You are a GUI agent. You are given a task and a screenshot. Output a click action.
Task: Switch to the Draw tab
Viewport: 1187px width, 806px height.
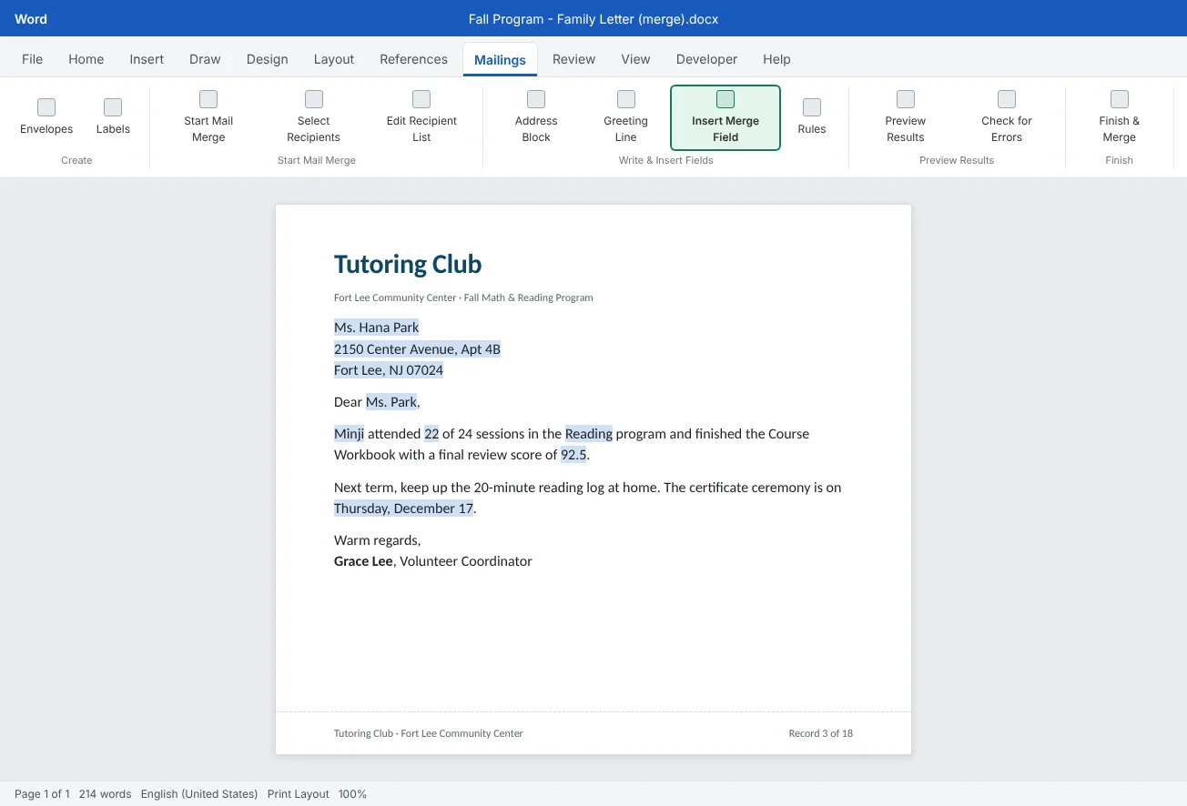point(205,59)
